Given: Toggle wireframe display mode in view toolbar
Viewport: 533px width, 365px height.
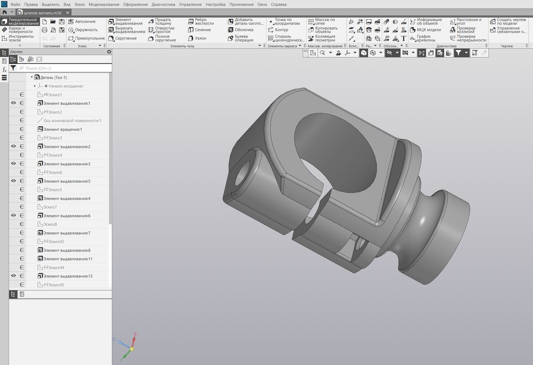Looking at the screenshot, I should click(373, 53).
